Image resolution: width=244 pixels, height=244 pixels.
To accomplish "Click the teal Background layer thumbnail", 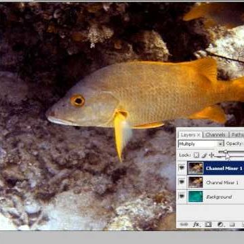I will (196, 197).
